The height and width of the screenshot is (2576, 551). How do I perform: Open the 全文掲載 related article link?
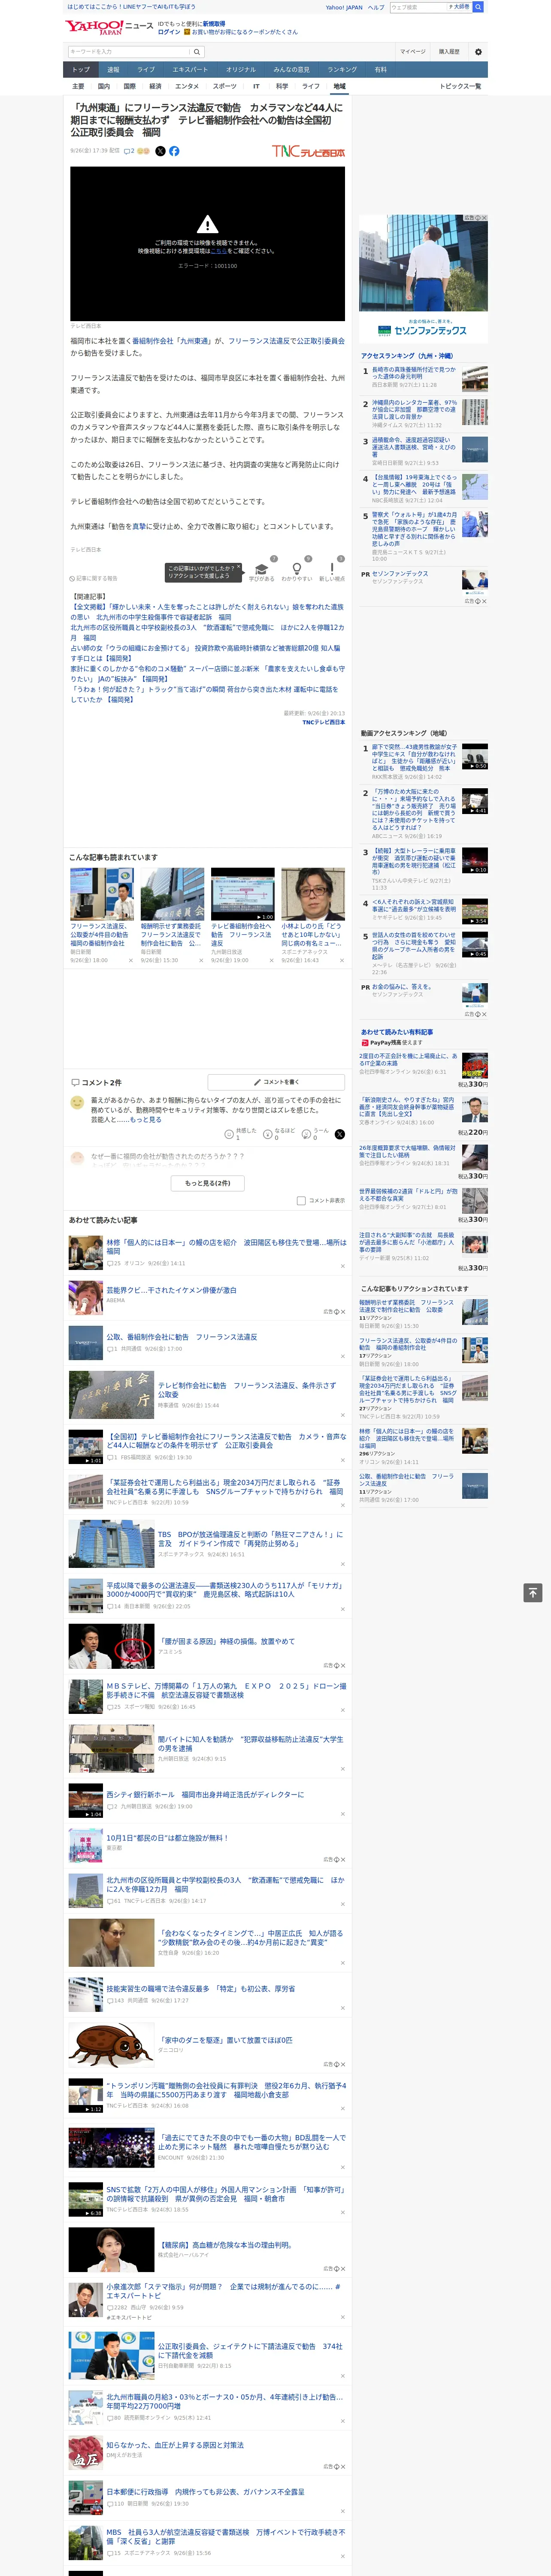click(207, 612)
